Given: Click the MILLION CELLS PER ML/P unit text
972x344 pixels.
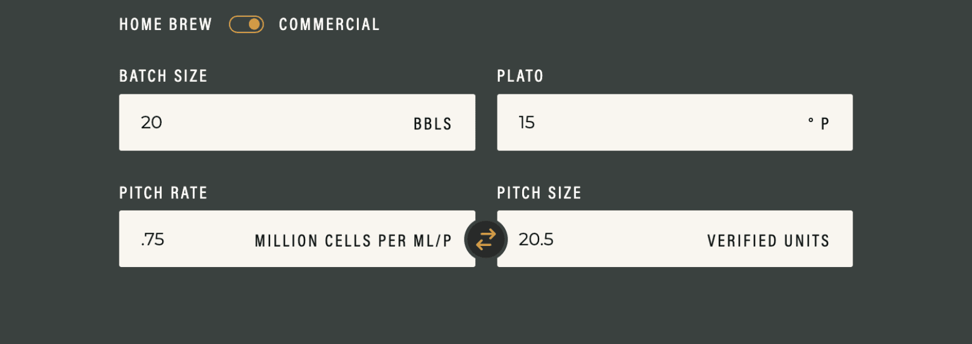Looking at the screenshot, I should coord(353,241).
